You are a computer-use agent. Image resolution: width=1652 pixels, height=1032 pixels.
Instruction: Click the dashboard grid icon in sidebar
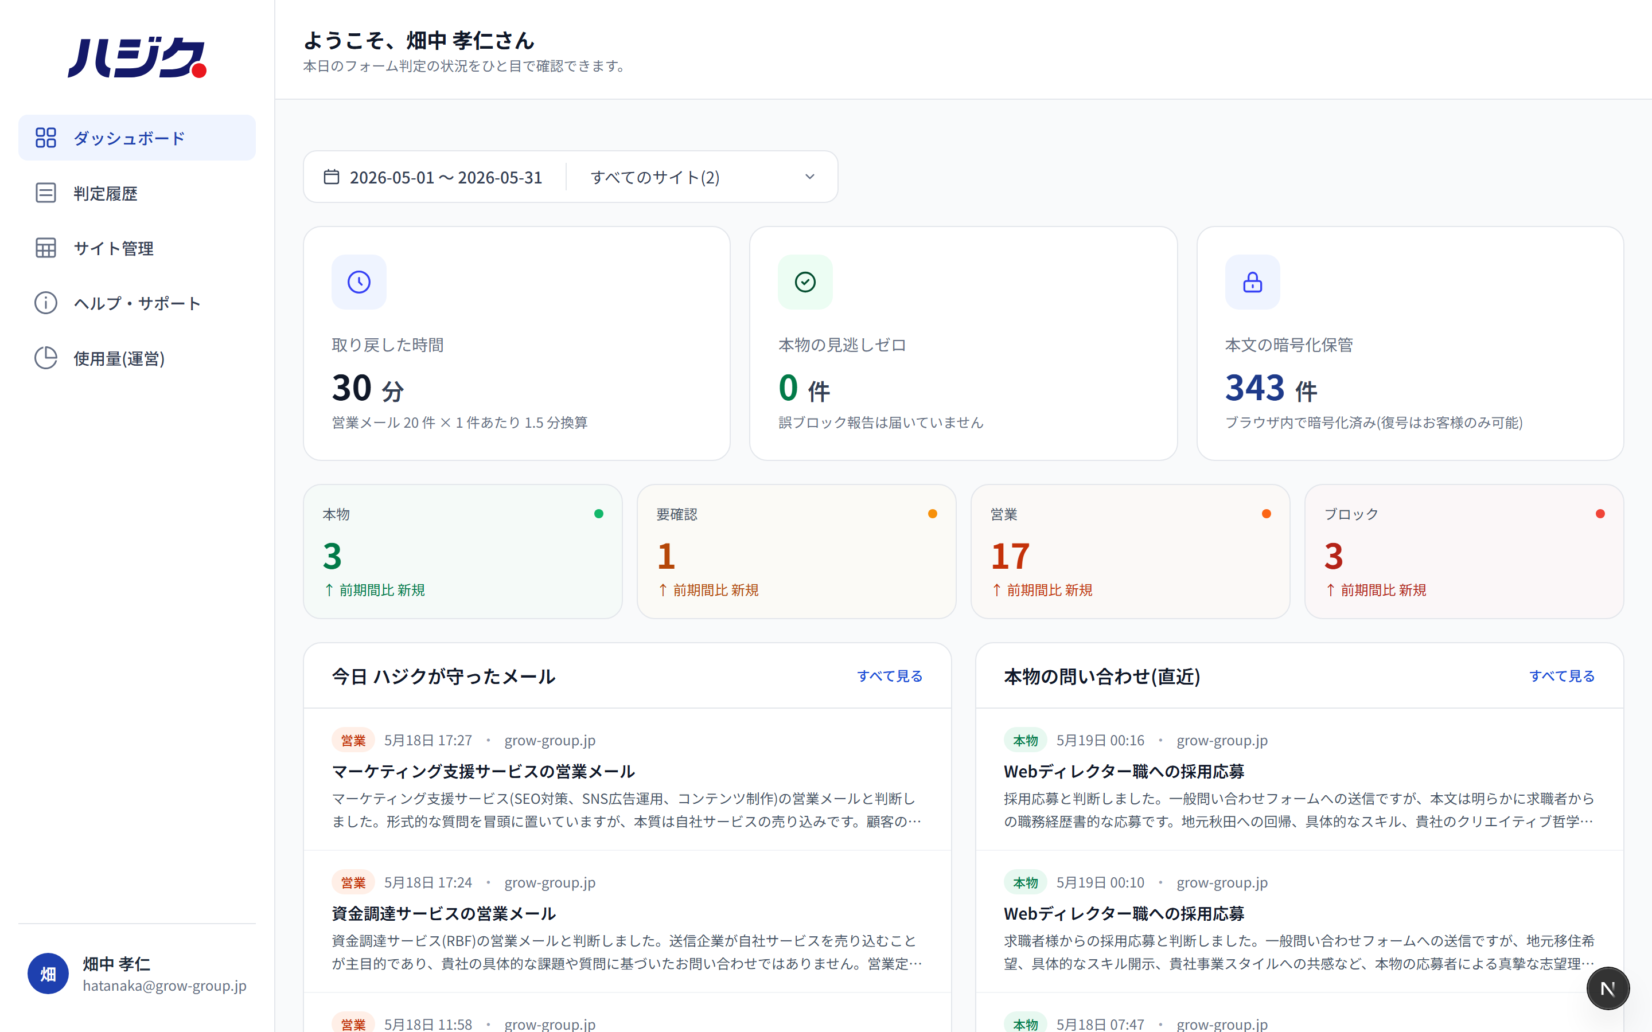(x=46, y=138)
